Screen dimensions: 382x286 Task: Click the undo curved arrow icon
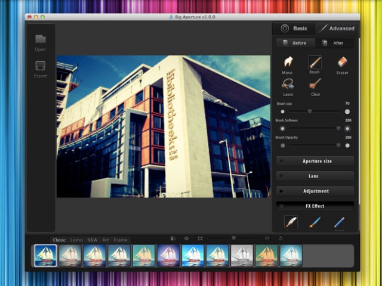click(267, 238)
